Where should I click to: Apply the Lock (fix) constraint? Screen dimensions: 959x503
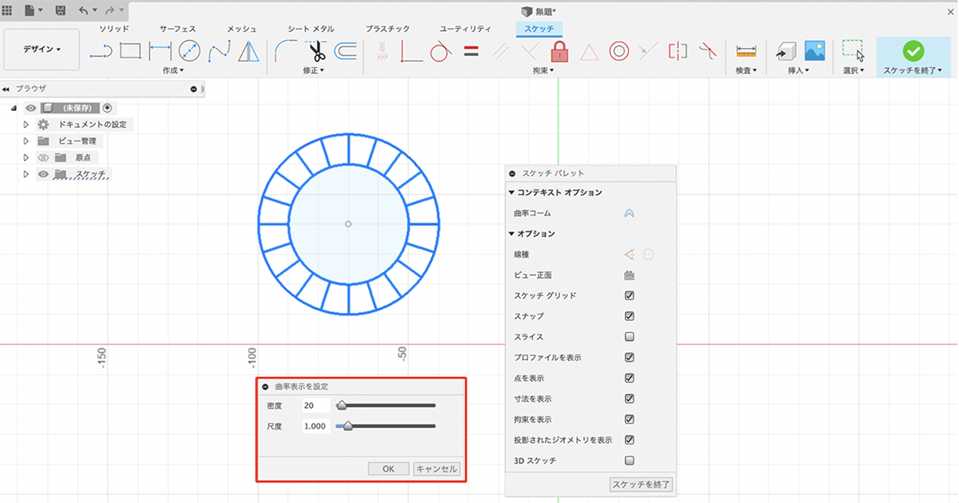pos(559,52)
